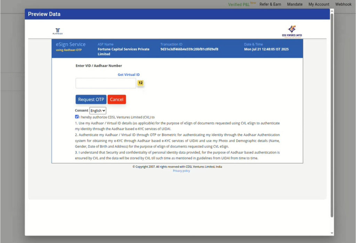356x243 pixels.
Task: Open the Privacy policy link
Action: (181, 171)
